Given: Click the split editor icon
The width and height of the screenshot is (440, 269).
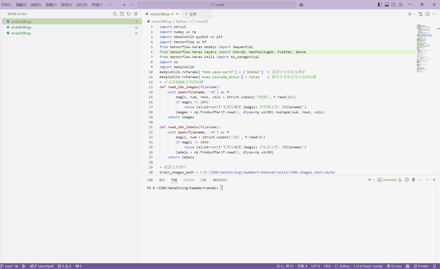Looking at the screenshot, I should click(427, 14).
